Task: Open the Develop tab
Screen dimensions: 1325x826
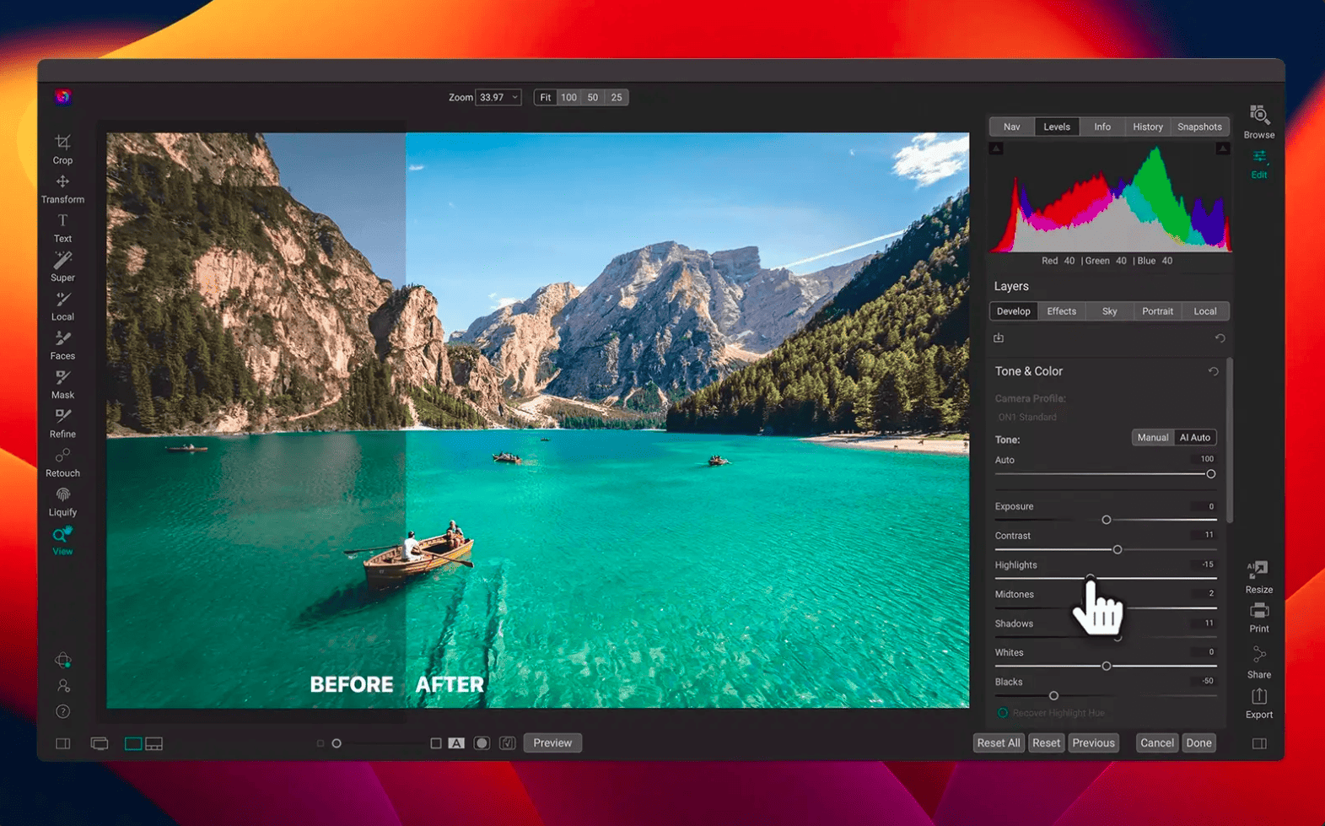Action: [x=1014, y=311]
